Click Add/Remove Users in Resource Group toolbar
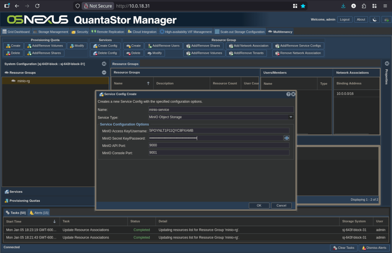The image size is (392, 253). pyautogui.click(x=163, y=46)
